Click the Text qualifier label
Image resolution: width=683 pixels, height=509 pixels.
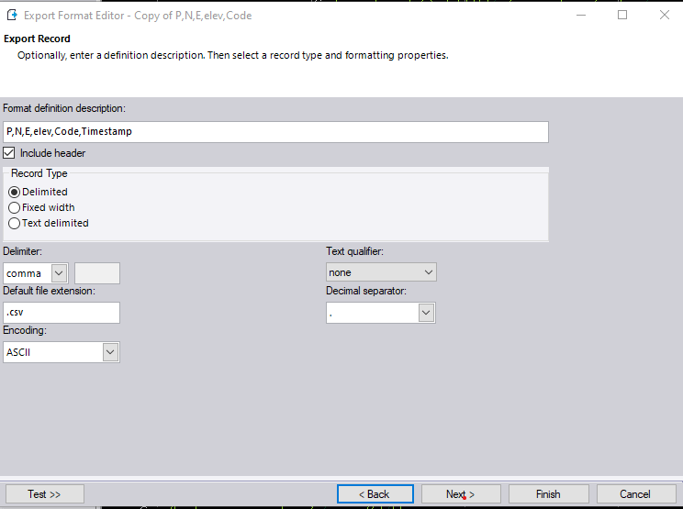pyautogui.click(x=355, y=251)
